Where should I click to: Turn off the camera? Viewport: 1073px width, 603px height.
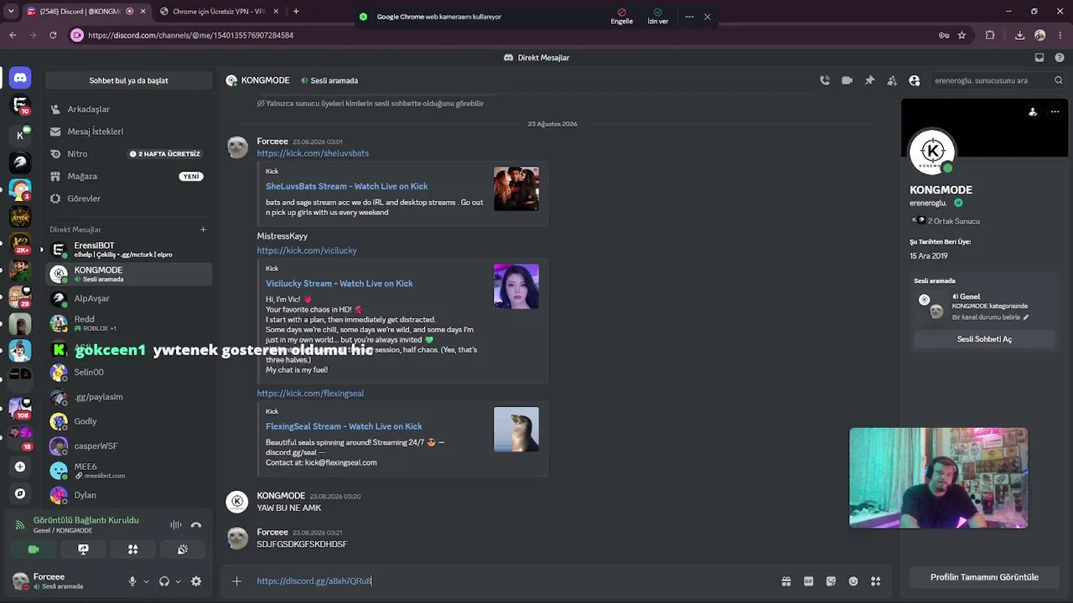point(34,549)
